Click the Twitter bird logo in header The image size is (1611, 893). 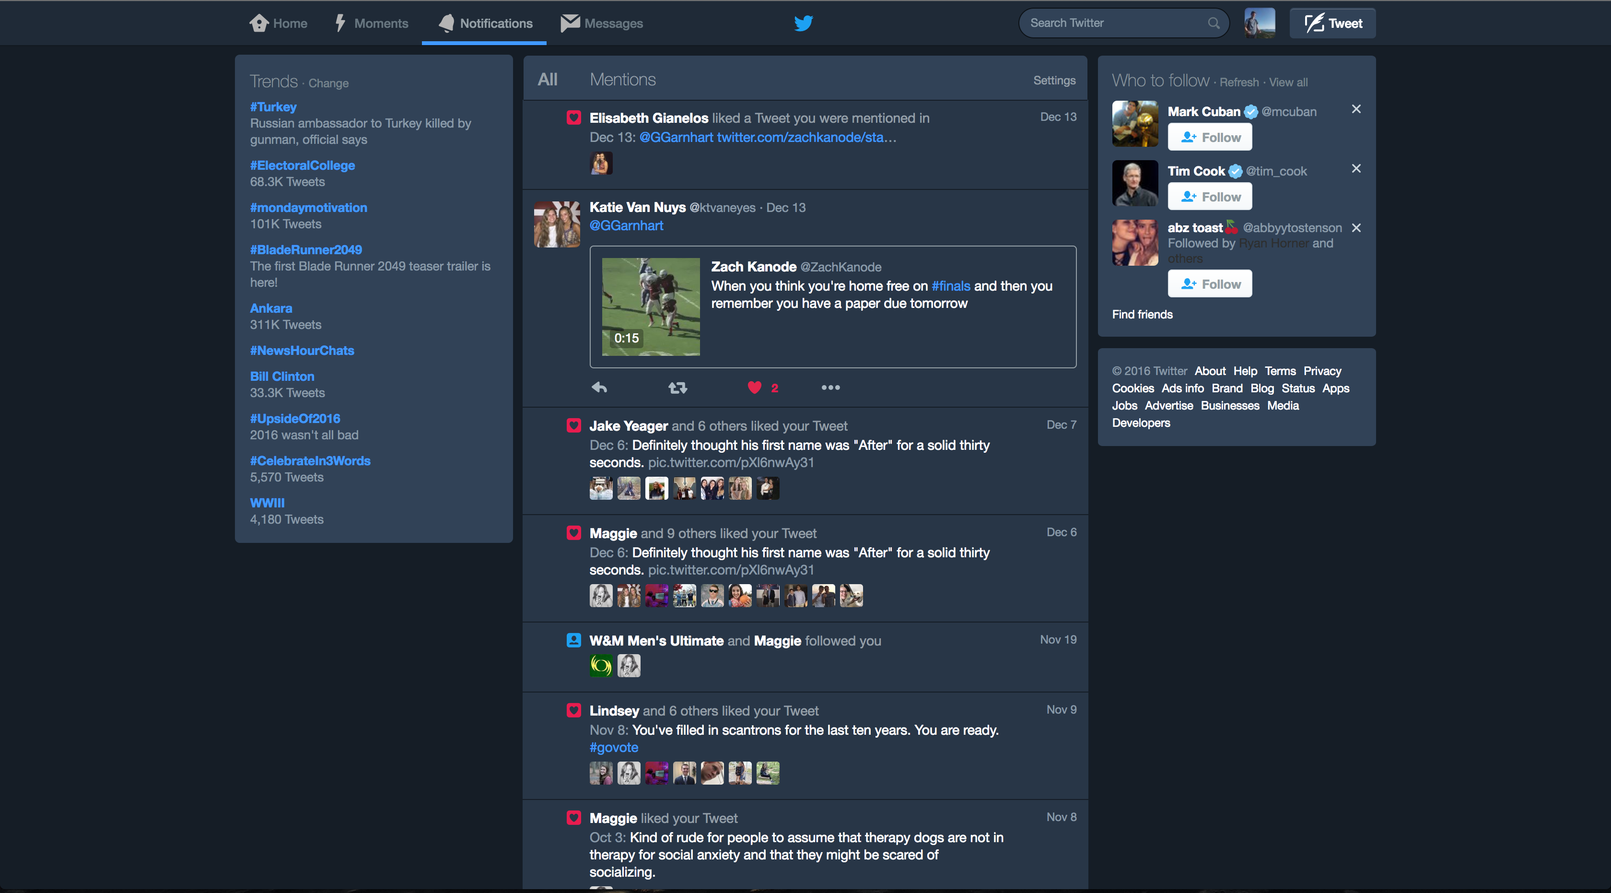click(x=803, y=23)
